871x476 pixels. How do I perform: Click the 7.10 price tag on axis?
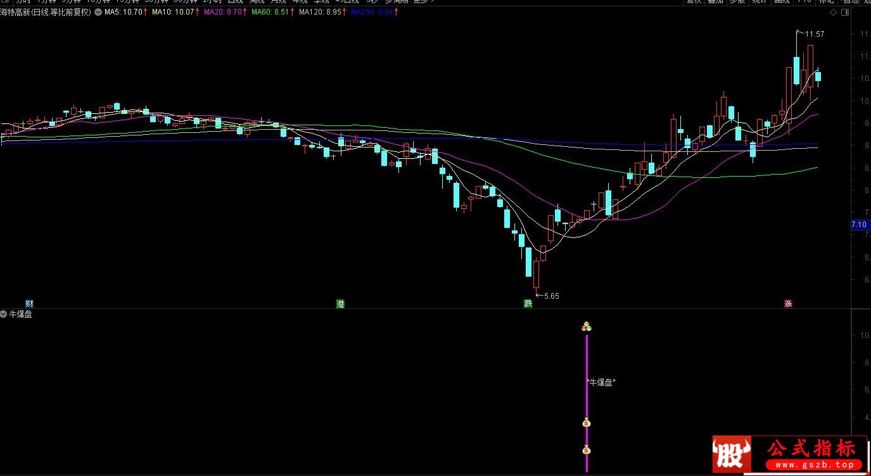(x=861, y=225)
